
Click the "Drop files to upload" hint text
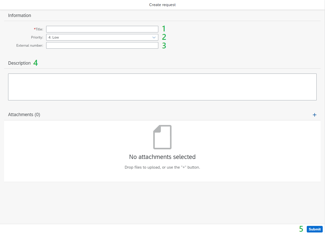[162, 167]
